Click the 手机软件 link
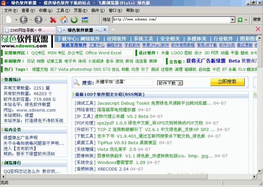 [x=132, y=45]
